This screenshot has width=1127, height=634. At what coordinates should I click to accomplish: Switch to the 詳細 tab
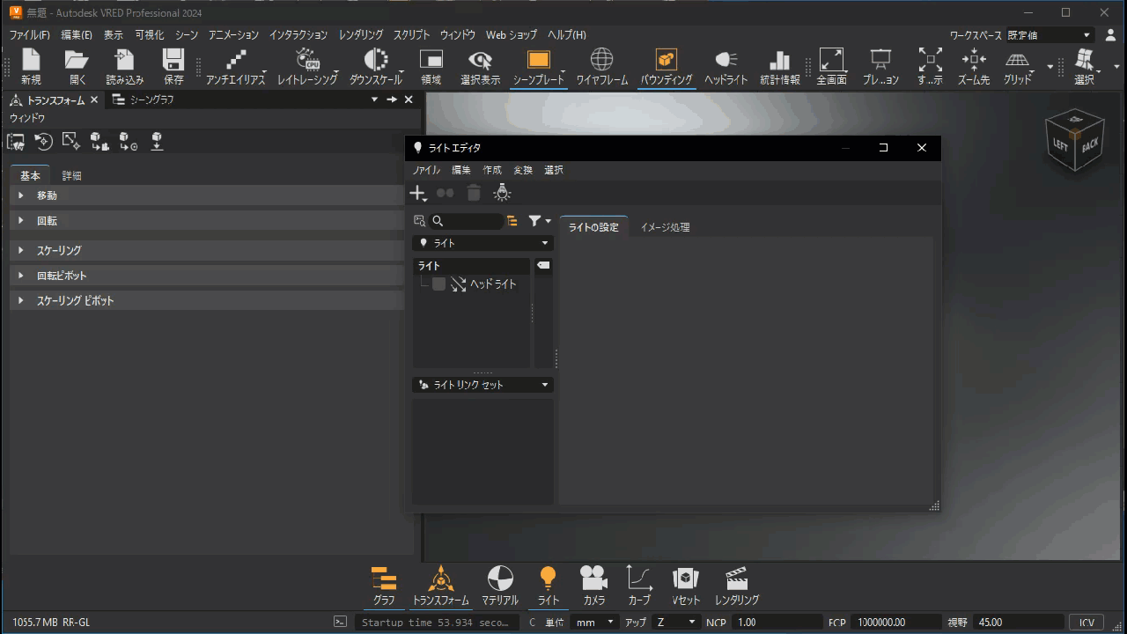click(72, 175)
